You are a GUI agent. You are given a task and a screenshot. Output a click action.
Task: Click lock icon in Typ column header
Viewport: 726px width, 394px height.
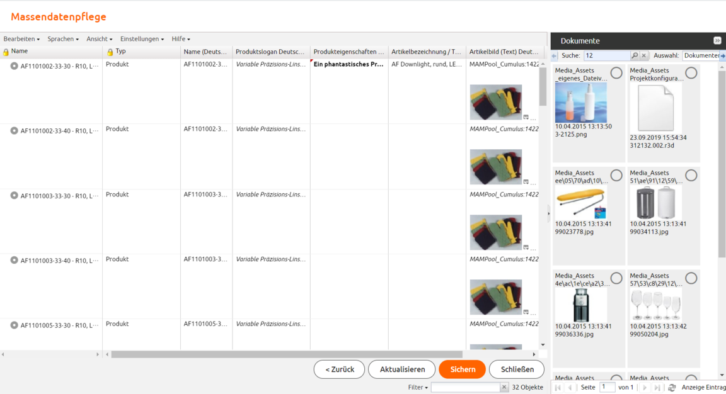[110, 52]
